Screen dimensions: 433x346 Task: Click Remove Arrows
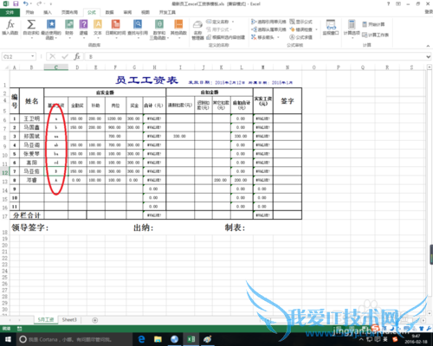(x=265, y=37)
